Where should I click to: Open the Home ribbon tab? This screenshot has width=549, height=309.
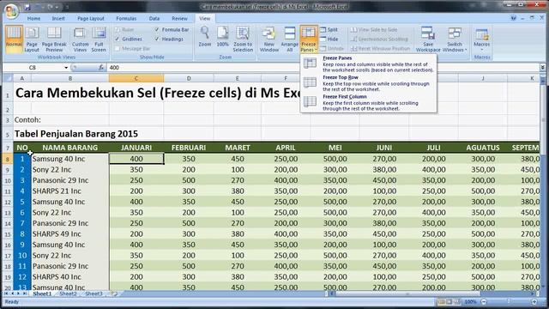(x=33, y=19)
